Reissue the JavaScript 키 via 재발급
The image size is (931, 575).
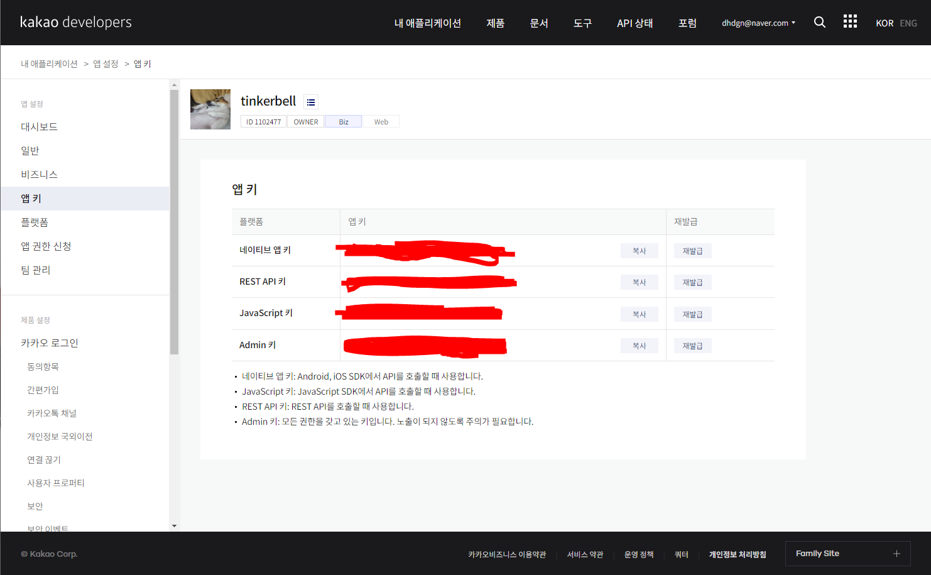(x=693, y=314)
